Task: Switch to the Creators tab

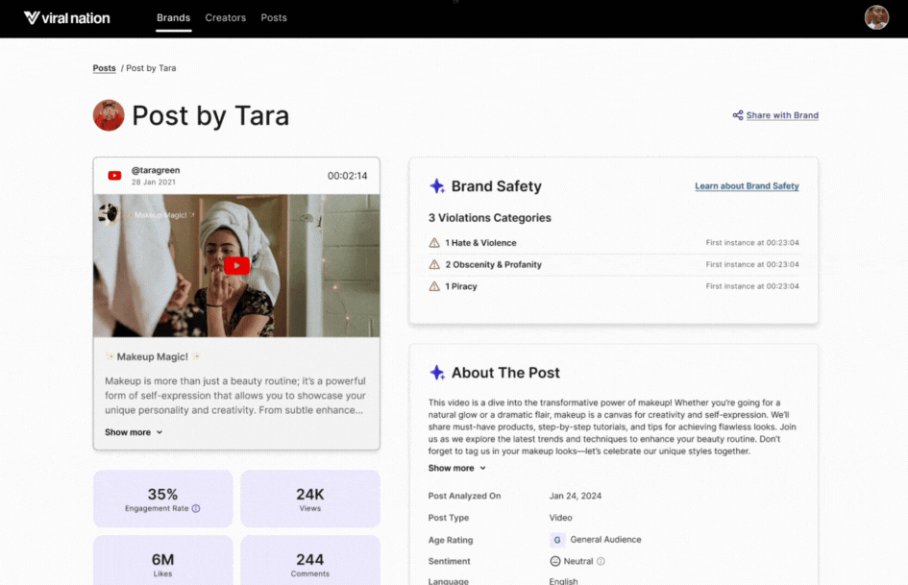Action: click(226, 17)
